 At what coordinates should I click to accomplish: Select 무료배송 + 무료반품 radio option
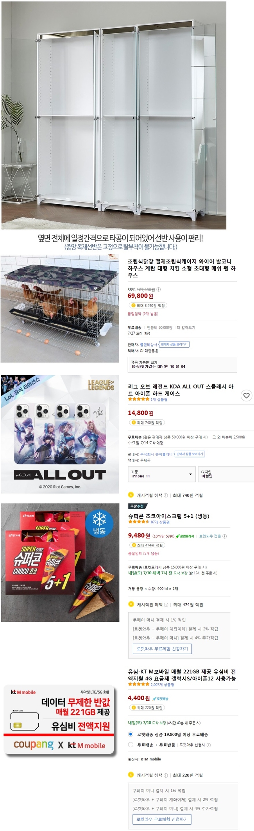coord(131,744)
